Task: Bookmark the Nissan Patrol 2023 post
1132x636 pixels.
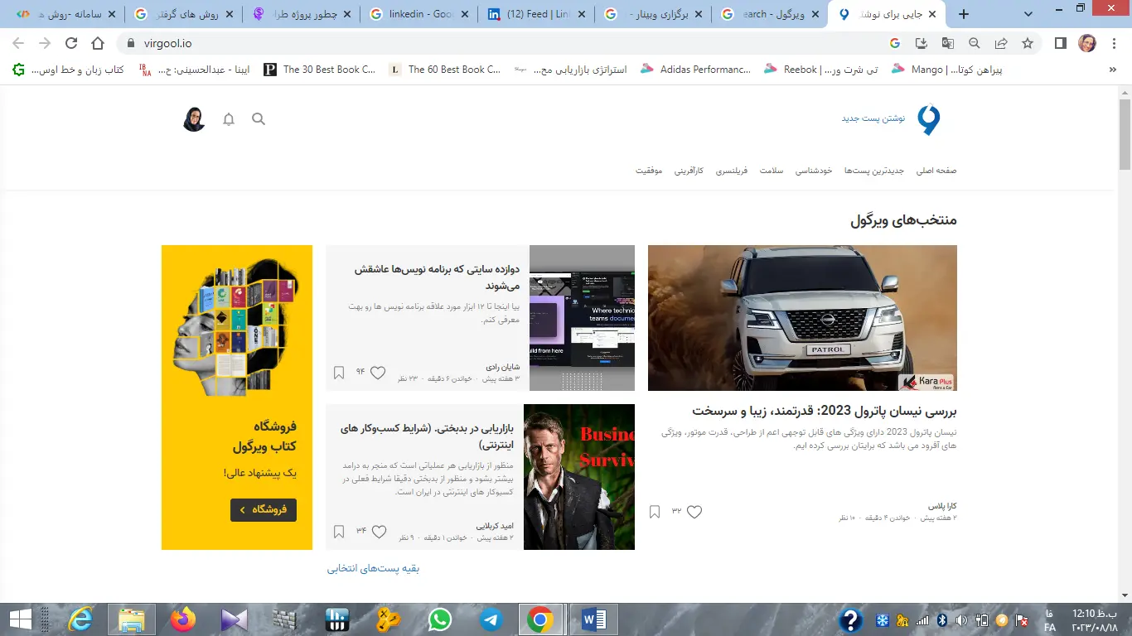Action: 655,512
